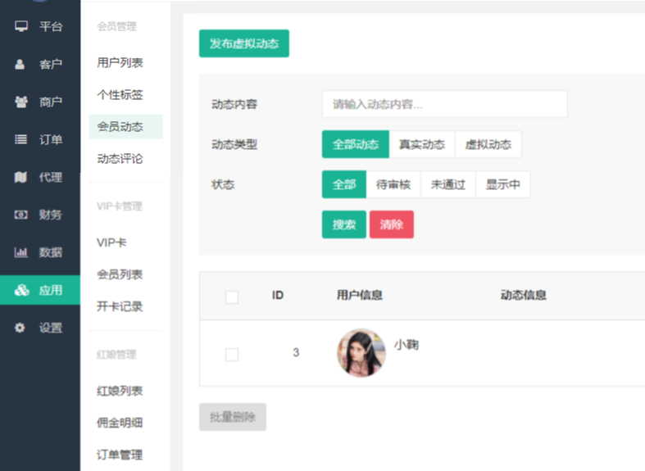This screenshot has height=471, width=645.
Task: Click the username 小鞠
Action: coord(407,345)
